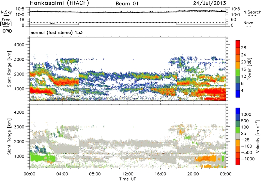Click the '60' Nave axis tick
261x181 pixels.
click(233, 20)
